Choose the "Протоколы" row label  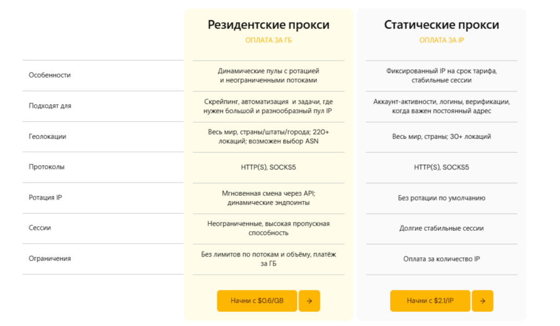click(46, 167)
